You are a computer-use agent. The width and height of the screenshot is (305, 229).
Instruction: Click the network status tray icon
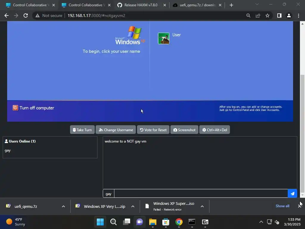(x=269, y=222)
